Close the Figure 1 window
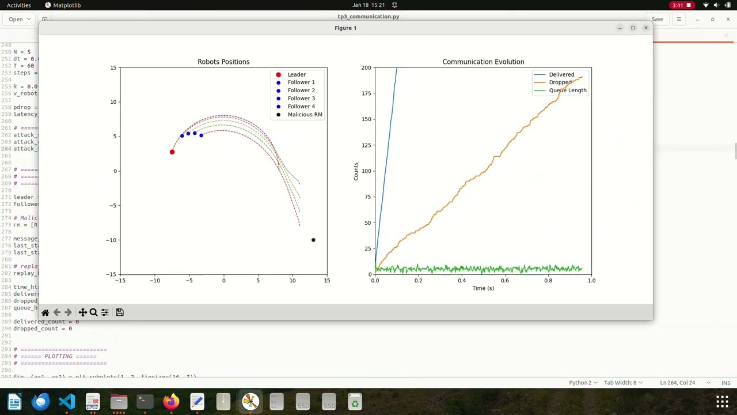This screenshot has width=737, height=415. (645, 28)
